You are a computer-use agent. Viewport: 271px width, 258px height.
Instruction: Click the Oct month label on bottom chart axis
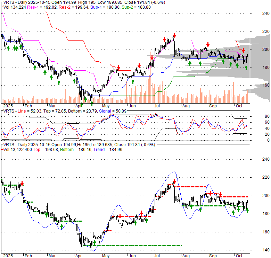[x=239, y=256]
